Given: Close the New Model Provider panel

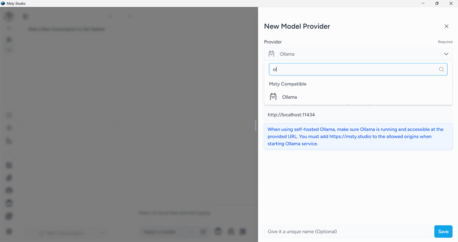Looking at the screenshot, I should (x=446, y=26).
